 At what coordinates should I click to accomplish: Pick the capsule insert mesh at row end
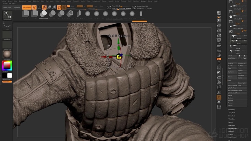[x=141, y=14]
